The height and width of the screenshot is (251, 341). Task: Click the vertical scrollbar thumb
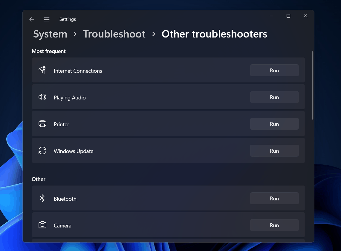point(313,85)
